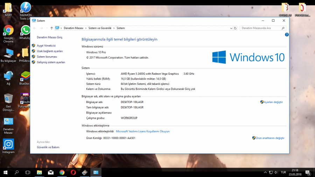
Task: Open taskbar search magnifier
Action: pyautogui.click(x=16, y=172)
